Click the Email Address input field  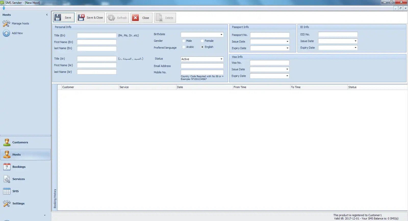click(x=202, y=66)
